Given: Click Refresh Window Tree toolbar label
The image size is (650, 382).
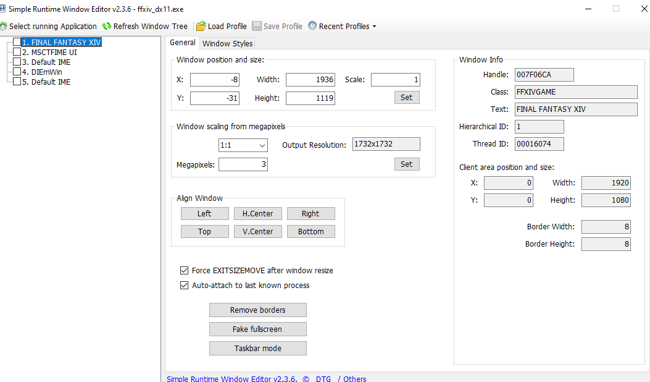Looking at the screenshot, I should coord(151,26).
